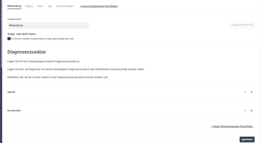Select the Typ tab
The image size is (260, 143).
(50, 6)
